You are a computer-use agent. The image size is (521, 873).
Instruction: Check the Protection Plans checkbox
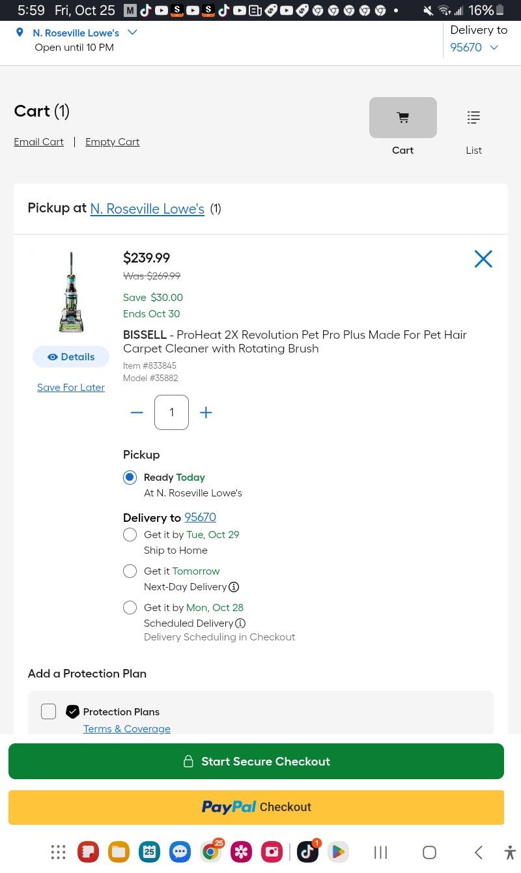tap(49, 711)
